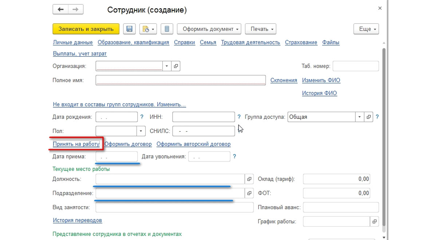Click the floppy disk save icon

point(129,29)
